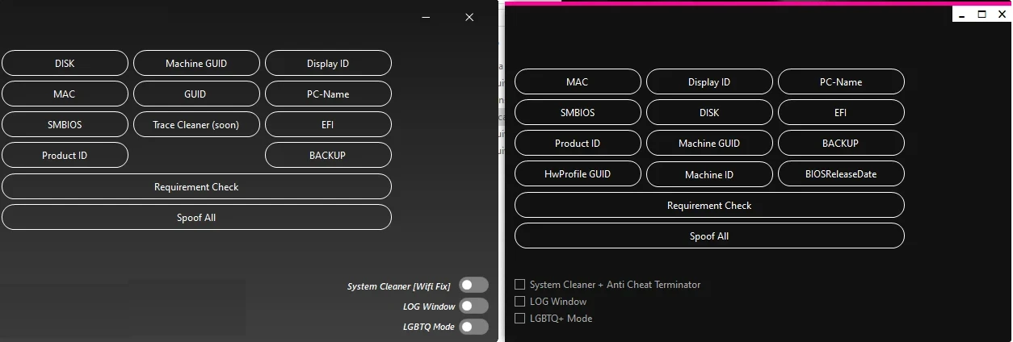Enable the System Cleaner [Wifi Fix] toggle
The height and width of the screenshot is (342, 1013).
473,286
